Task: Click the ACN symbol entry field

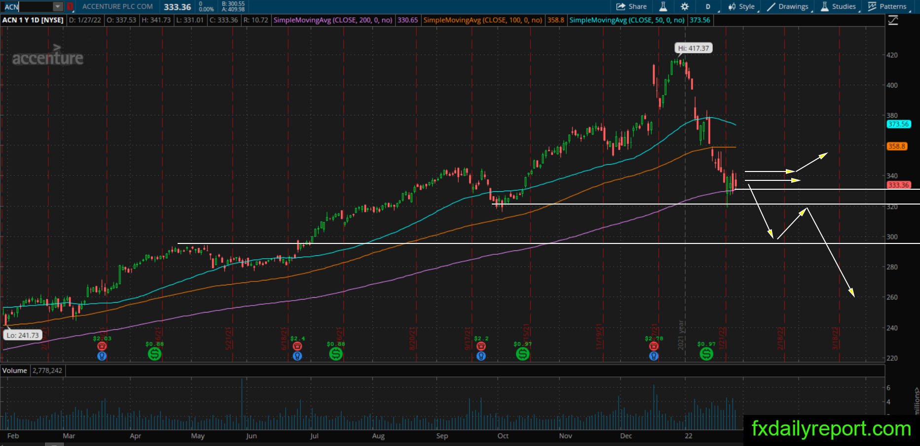Action: (27, 6)
